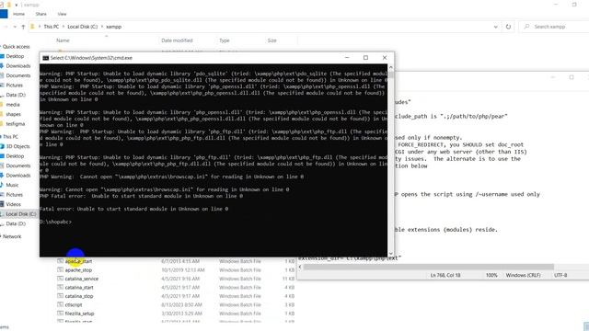
Task: Select Downloads under Quick access
Action: click(x=18, y=66)
